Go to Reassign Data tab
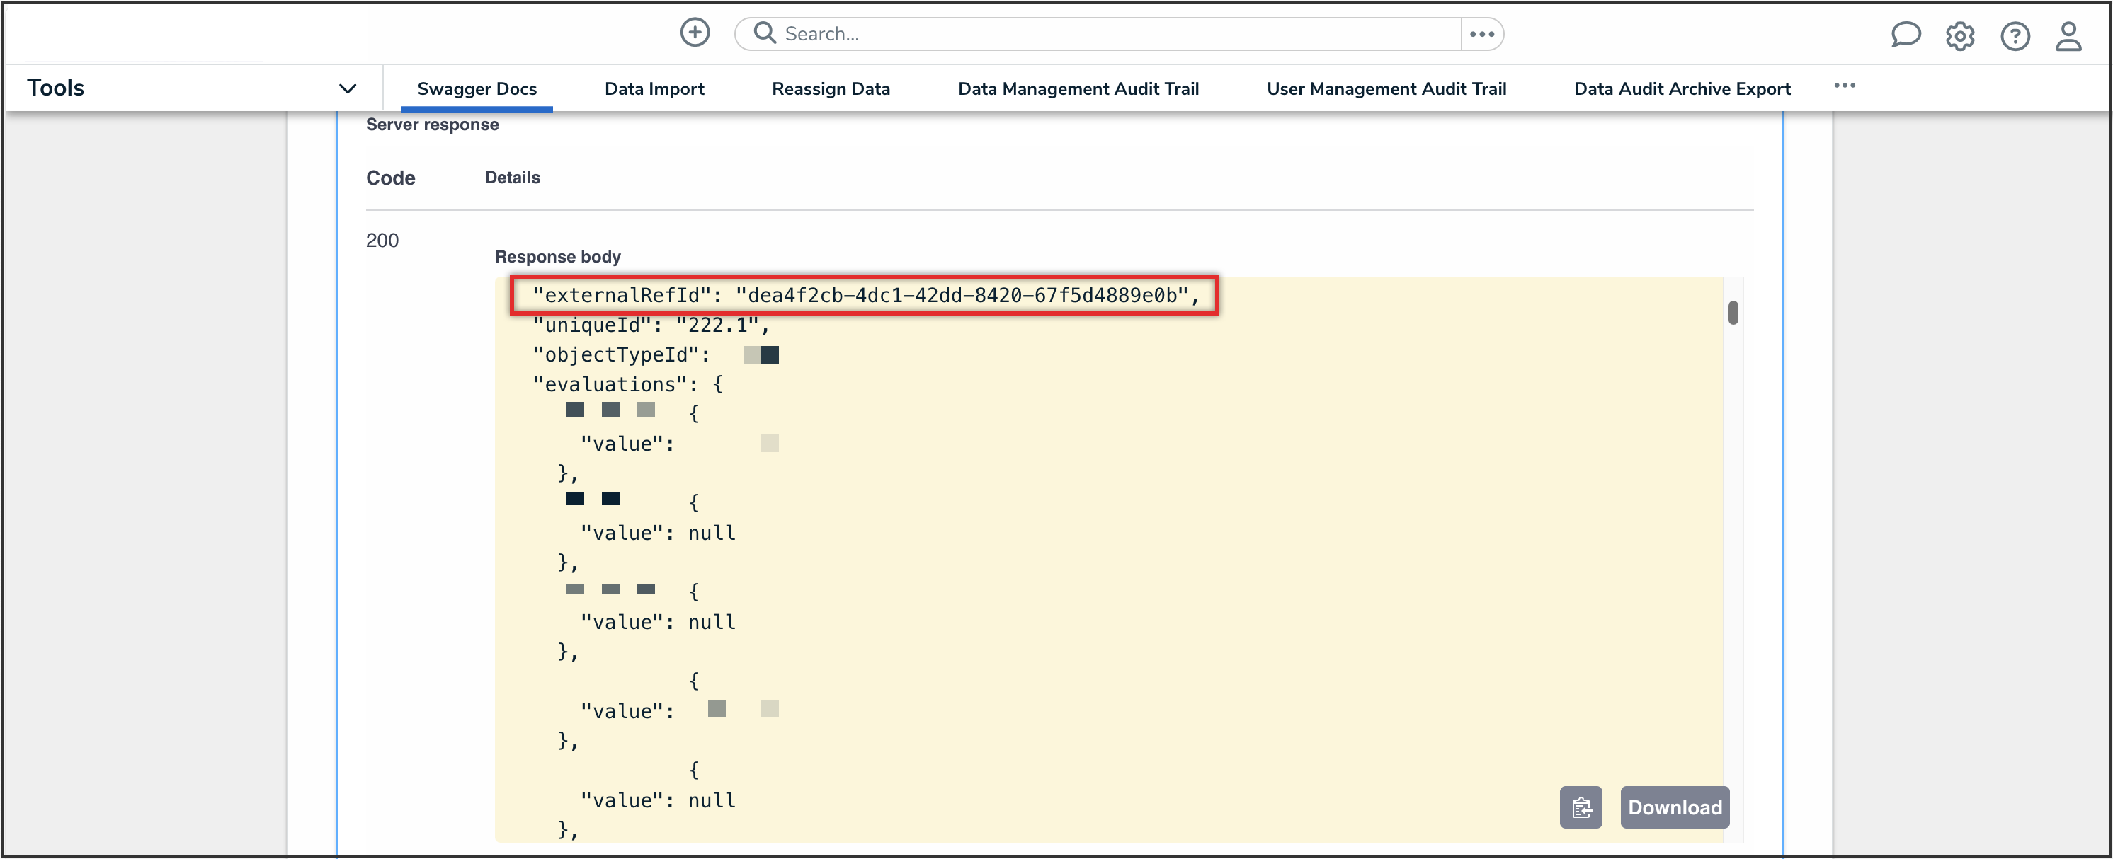2113x859 pixels. (x=830, y=88)
